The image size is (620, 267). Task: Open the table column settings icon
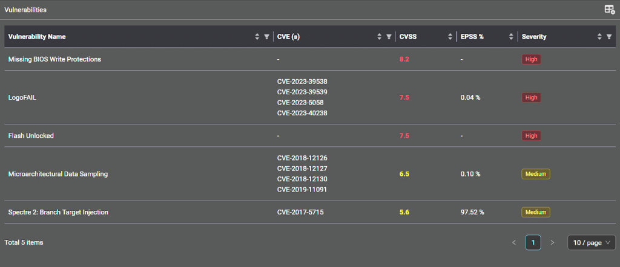(x=609, y=10)
